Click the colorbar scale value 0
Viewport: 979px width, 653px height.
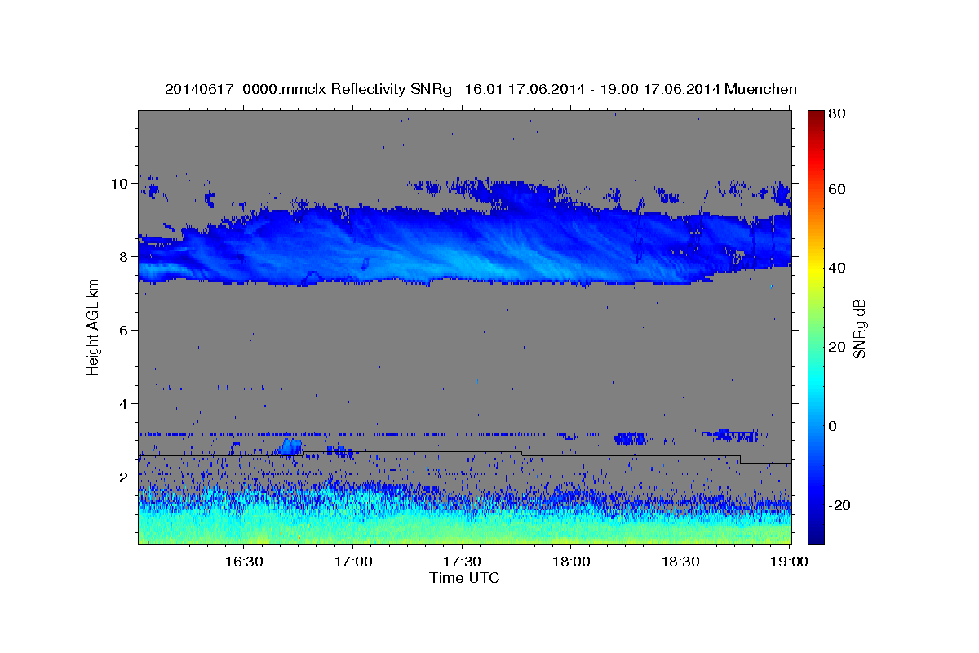pos(835,426)
